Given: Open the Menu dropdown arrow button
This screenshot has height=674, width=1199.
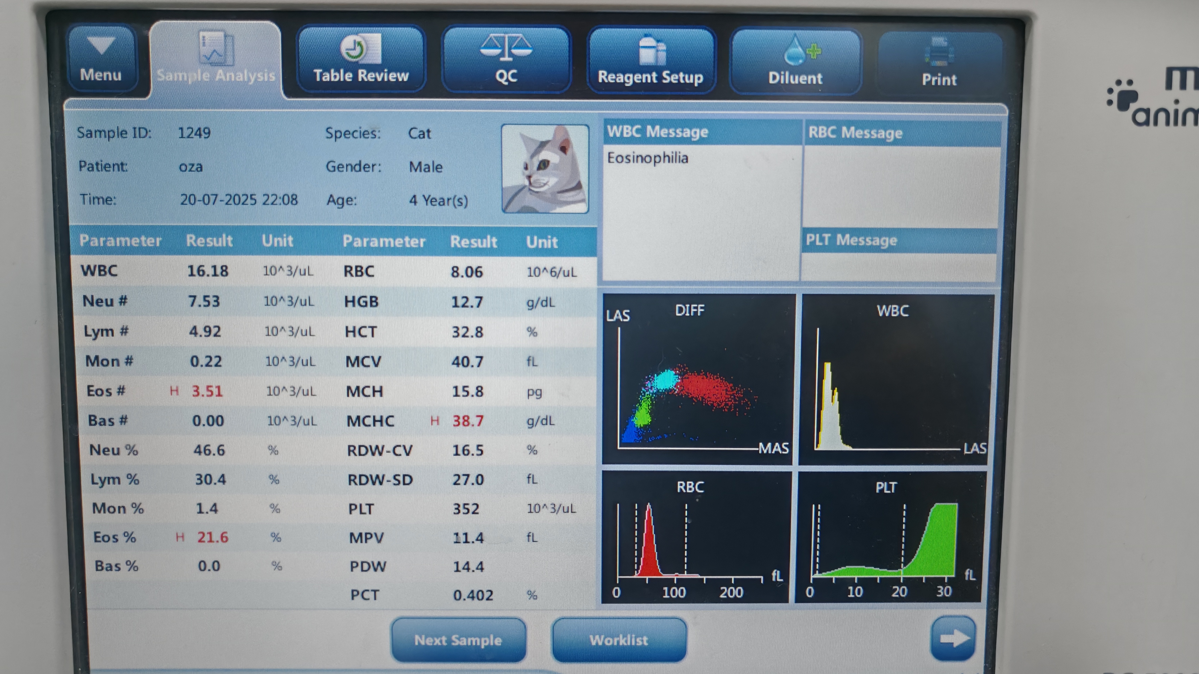Looking at the screenshot, I should [102, 58].
